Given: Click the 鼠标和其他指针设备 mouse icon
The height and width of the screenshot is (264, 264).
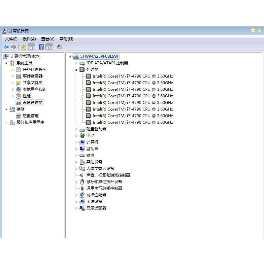Looking at the screenshot, I should [x=82, y=182].
